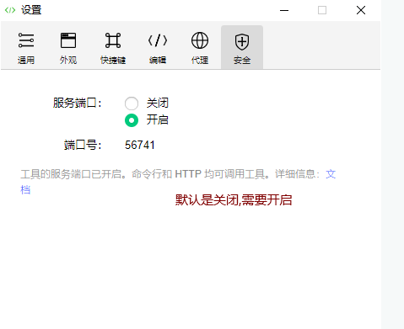The image size is (404, 329).
Task: Click the 服务端口 label
Action: [x=78, y=103]
